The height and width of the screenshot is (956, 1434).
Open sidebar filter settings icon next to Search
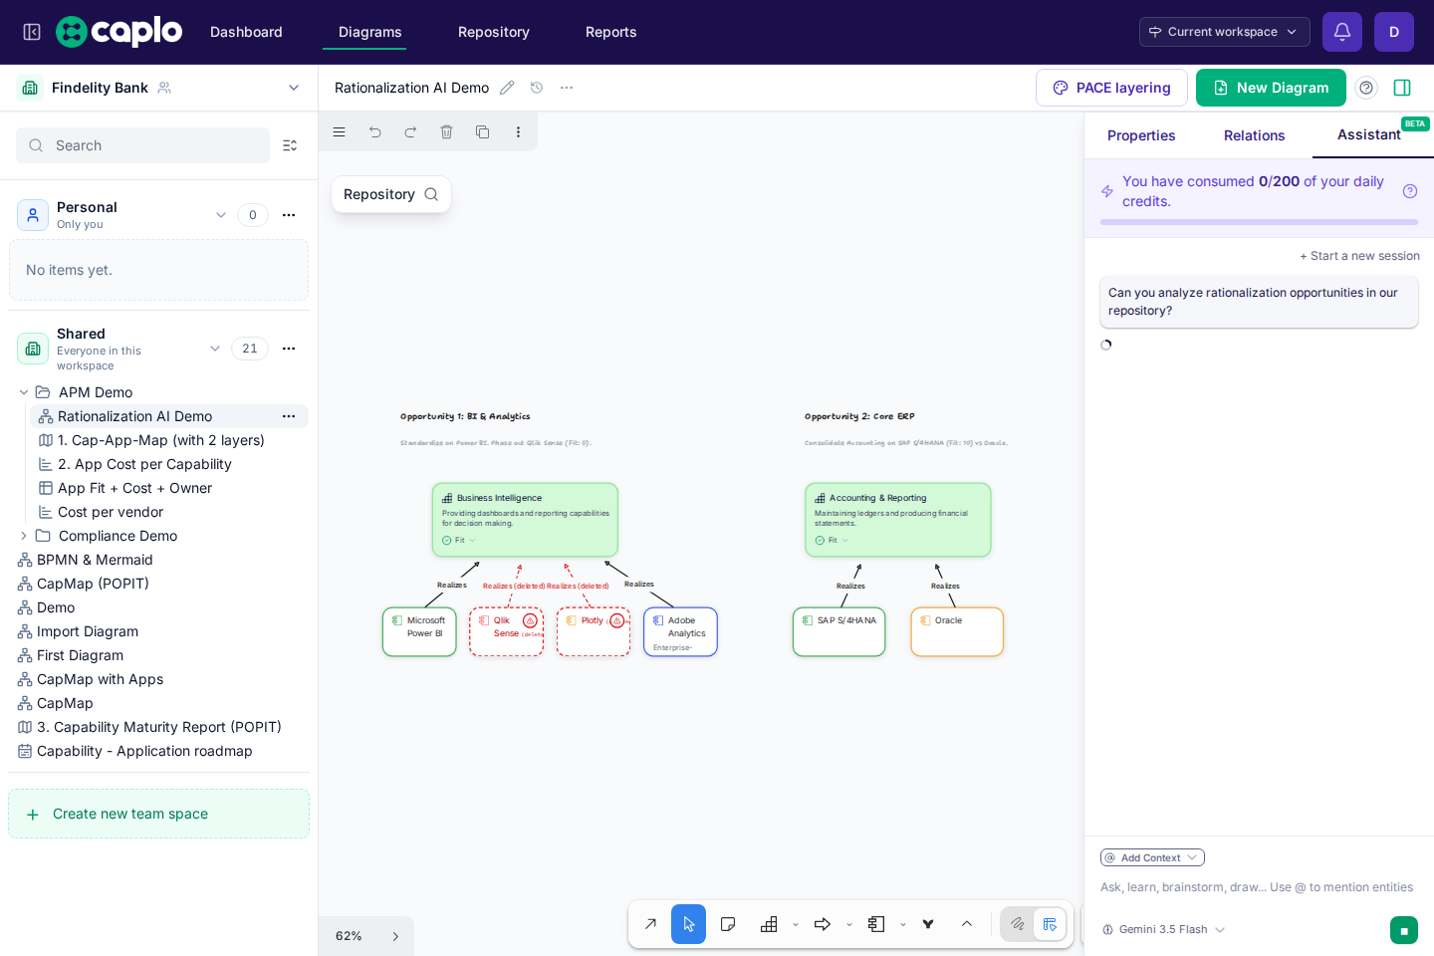290,145
